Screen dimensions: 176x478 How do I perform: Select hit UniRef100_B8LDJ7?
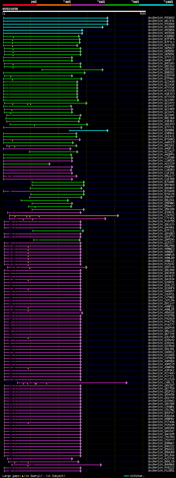161,176
